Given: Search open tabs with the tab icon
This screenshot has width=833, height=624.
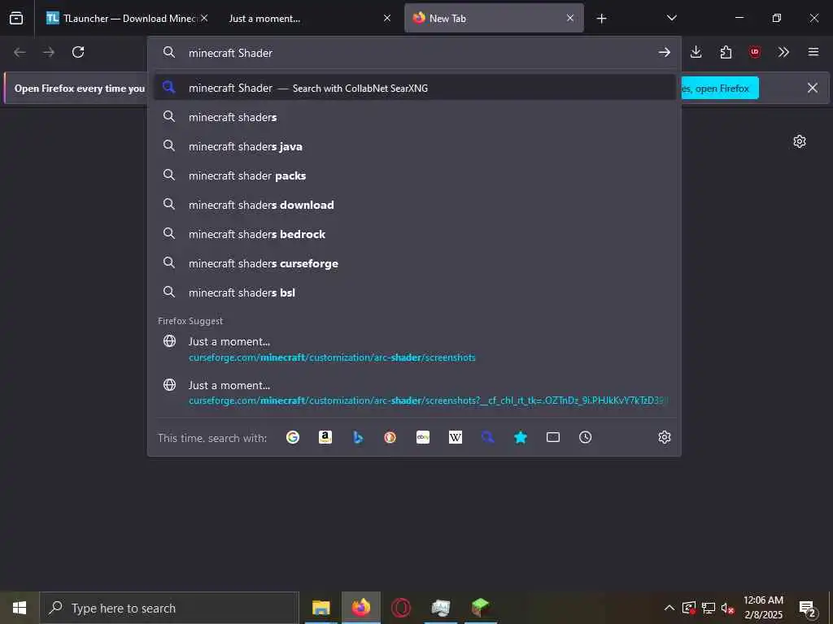Looking at the screenshot, I should pyautogui.click(x=553, y=437).
